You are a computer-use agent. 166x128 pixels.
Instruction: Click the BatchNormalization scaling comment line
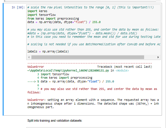(94, 44)
